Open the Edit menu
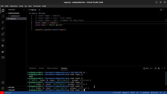 [x=7, y=6]
